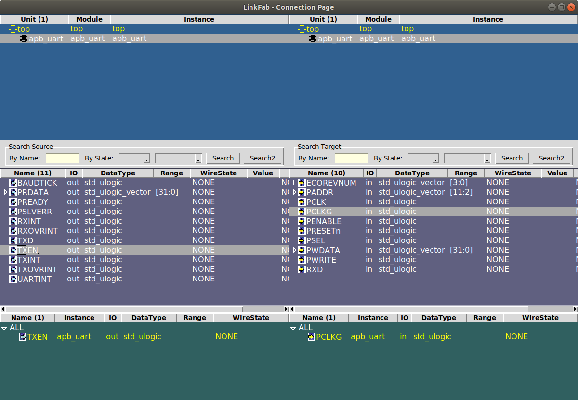Collapse the top node in the target unit tree
Screen dimensions: 578x400
[293, 29]
